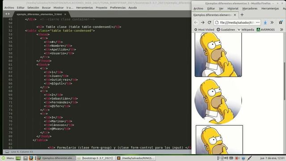The image size is (286, 161).
Task: Launch Firefox from taskbar launcher
Action: [31, 158]
